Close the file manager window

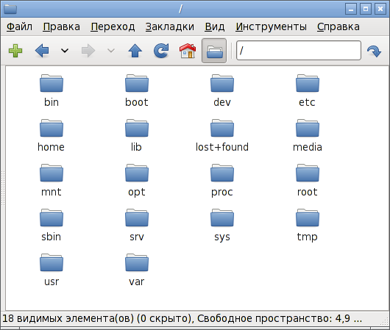pos(380,9)
